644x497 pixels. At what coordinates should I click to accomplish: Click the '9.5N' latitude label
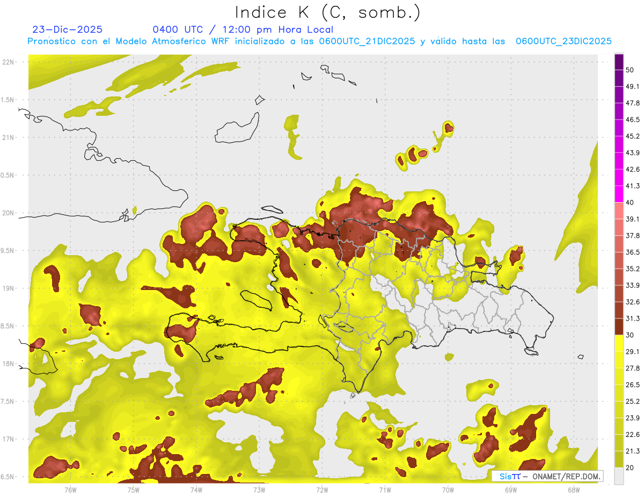click(x=8, y=250)
